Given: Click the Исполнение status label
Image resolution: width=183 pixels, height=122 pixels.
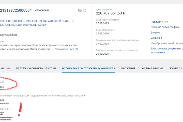Looking at the screenshot, I should point(42,10).
